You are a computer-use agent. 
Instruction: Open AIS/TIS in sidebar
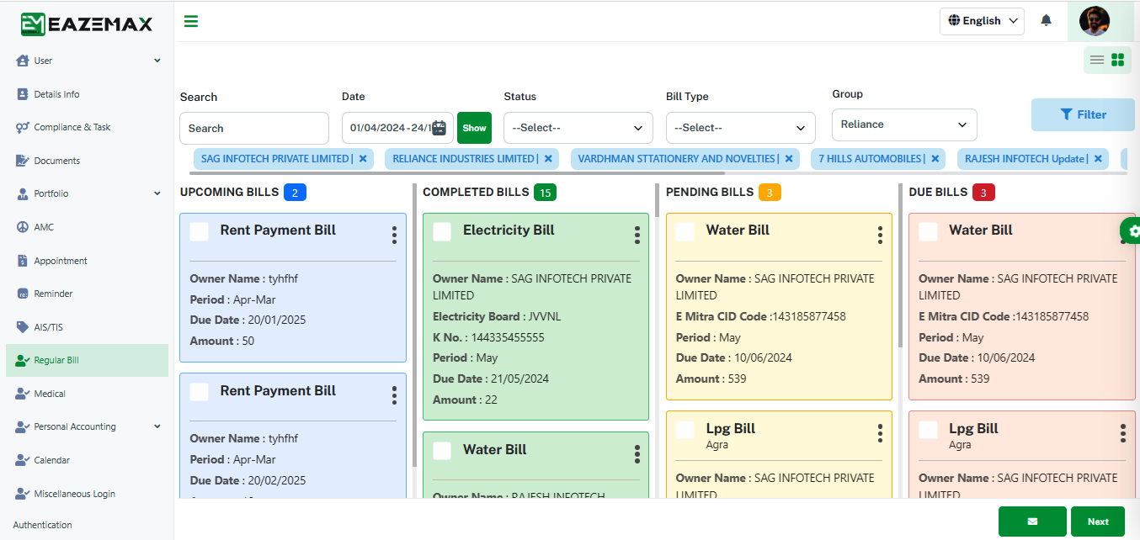click(x=48, y=327)
